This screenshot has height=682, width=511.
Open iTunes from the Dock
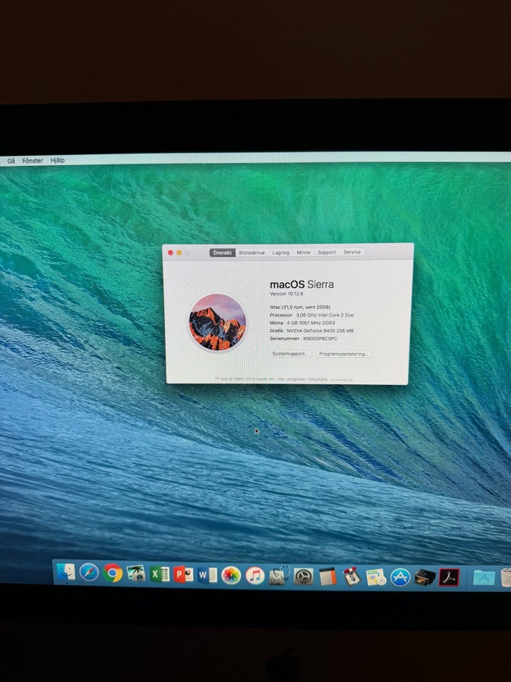click(x=255, y=576)
